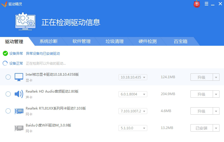Image resolution: width=224 pixels, height=142 pixels.
Task: Click the speaker icon for Realtek Audio
Action: coord(19,94)
